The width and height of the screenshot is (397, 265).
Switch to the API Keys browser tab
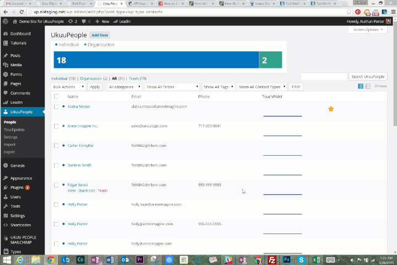click(x=141, y=3)
